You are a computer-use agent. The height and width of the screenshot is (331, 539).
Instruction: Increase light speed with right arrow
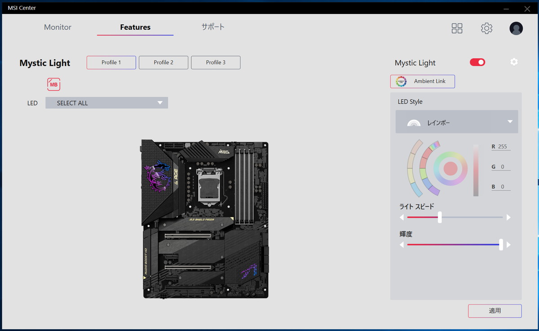coord(508,217)
